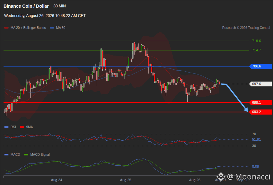Click the 30 MIN timeframe label
Viewport: 273px width, 185px height.
59,6
